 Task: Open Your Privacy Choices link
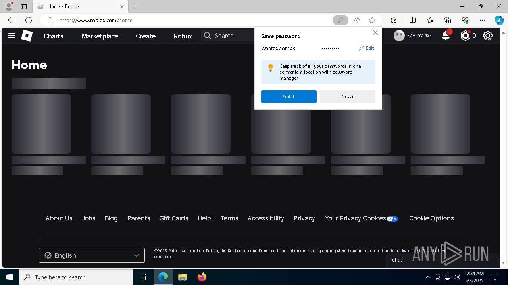click(361, 218)
